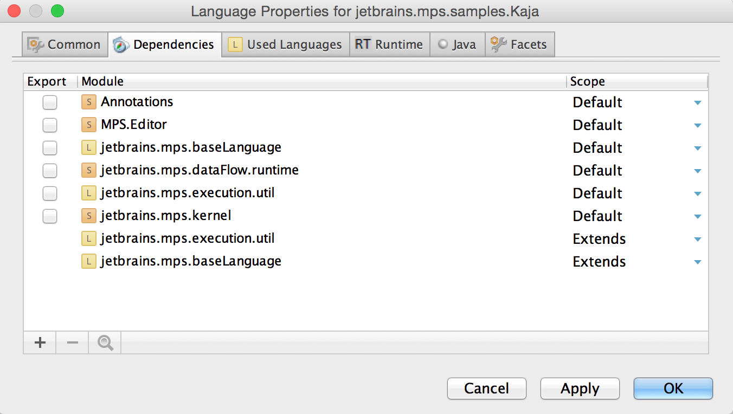Click the RT icon on the Runtime tab
Image resolution: width=733 pixels, height=414 pixels.
tap(363, 44)
